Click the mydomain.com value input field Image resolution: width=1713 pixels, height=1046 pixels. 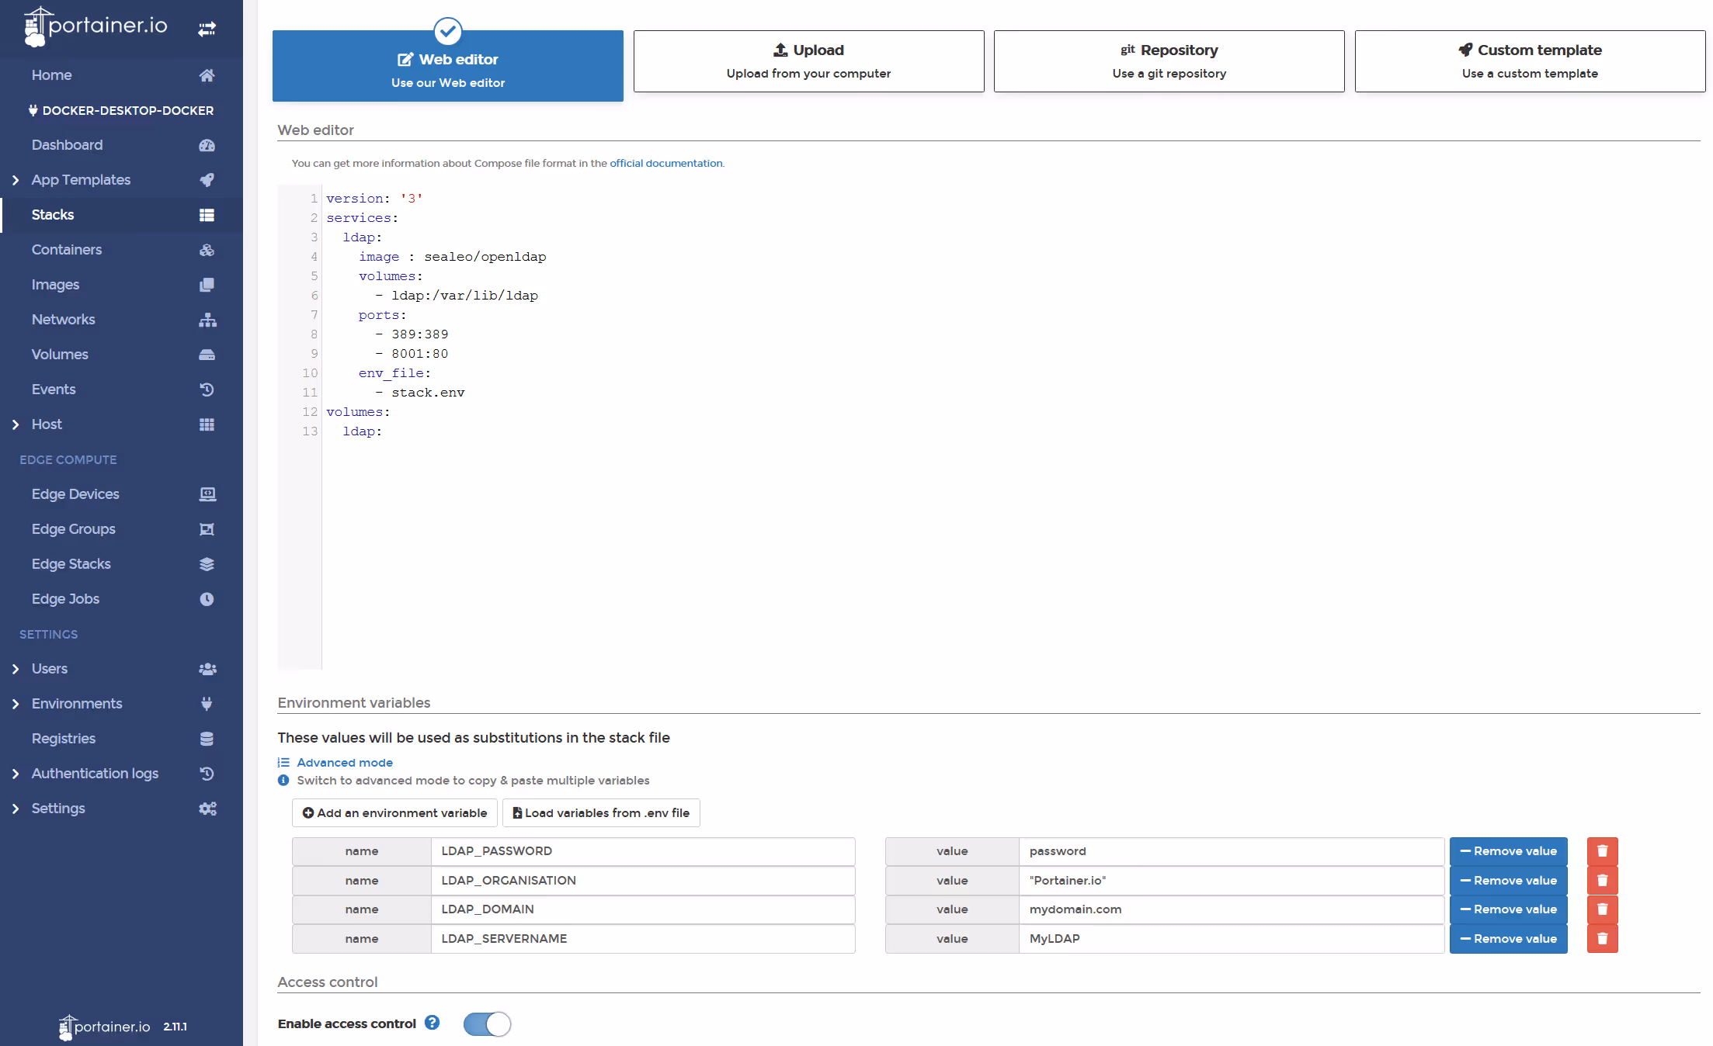click(x=1231, y=909)
